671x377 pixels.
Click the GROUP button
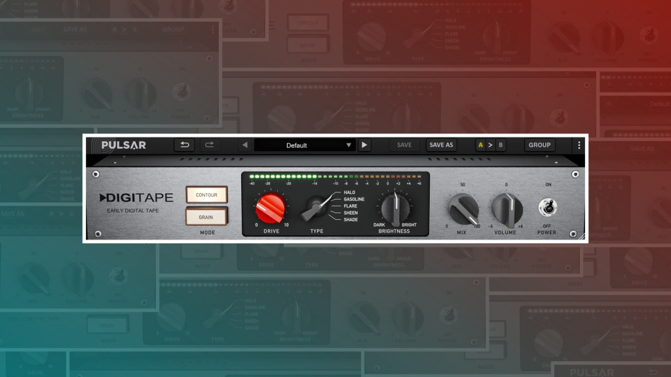pos(540,145)
